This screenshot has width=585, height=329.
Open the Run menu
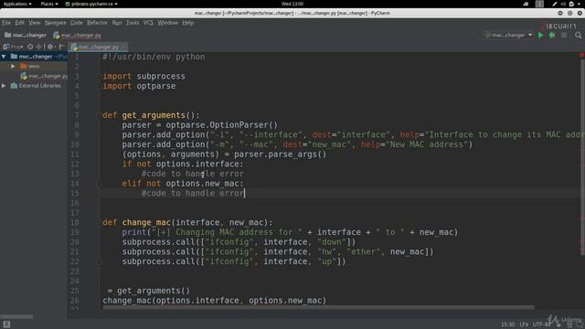point(117,23)
